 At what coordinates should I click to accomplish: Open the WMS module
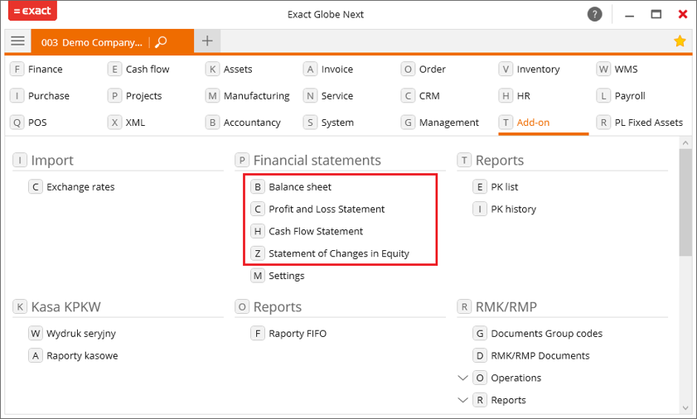coord(617,70)
